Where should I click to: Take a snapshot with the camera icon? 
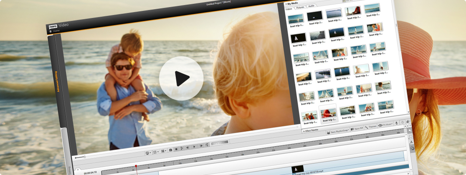tap(170, 149)
